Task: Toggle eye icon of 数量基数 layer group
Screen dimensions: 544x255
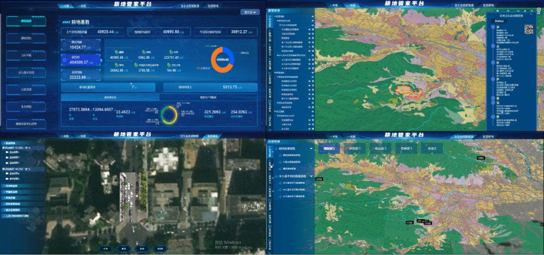Action: pos(313,17)
